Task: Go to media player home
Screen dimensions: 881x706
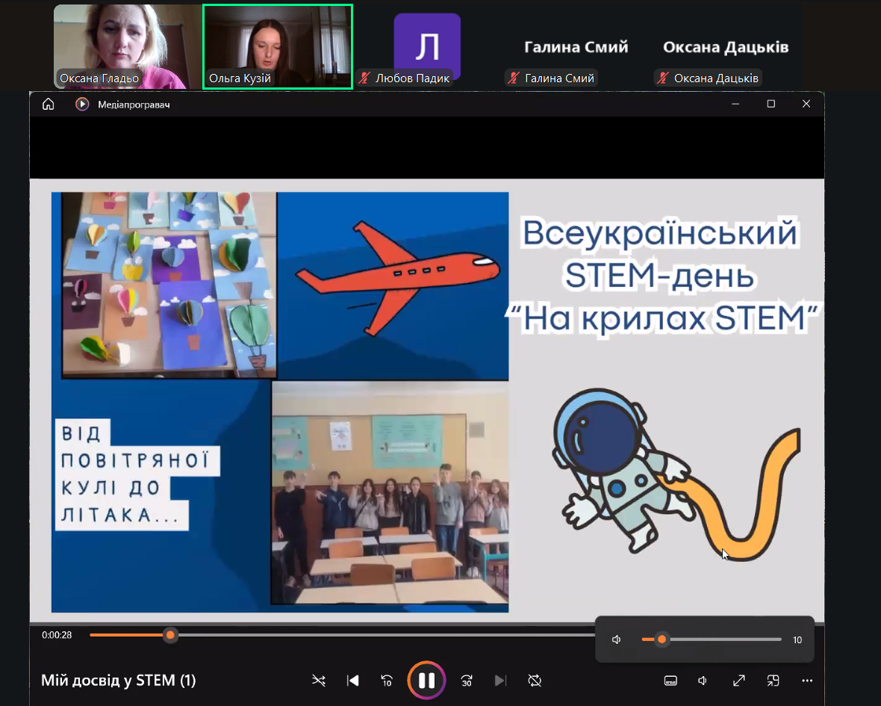Action: tap(49, 105)
